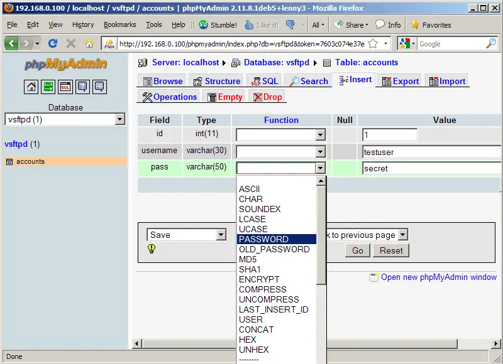Open the go back to previous page dropdown
This screenshot has width=503, height=364.
pyautogui.click(x=367, y=235)
